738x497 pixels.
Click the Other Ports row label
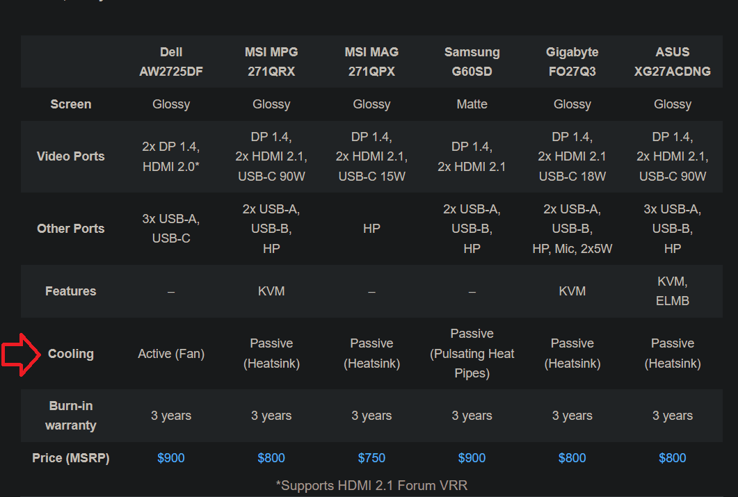click(x=70, y=229)
